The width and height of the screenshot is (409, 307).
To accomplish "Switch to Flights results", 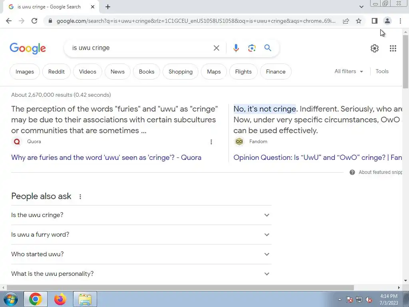I will click(243, 72).
